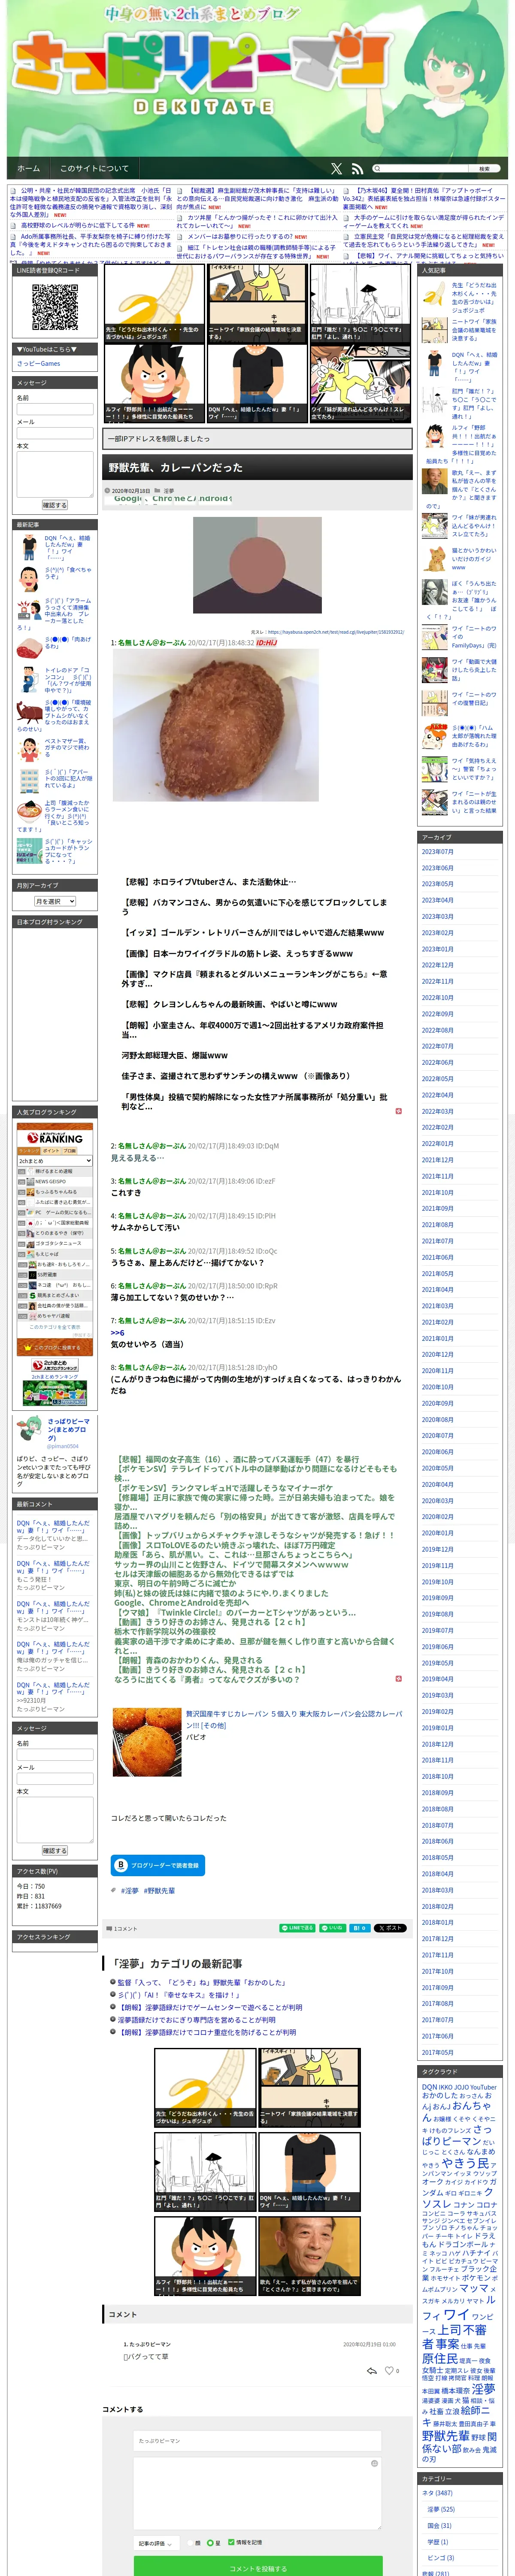Focus the 名前 field in top message form
The image size is (515, 2576).
[55, 409]
